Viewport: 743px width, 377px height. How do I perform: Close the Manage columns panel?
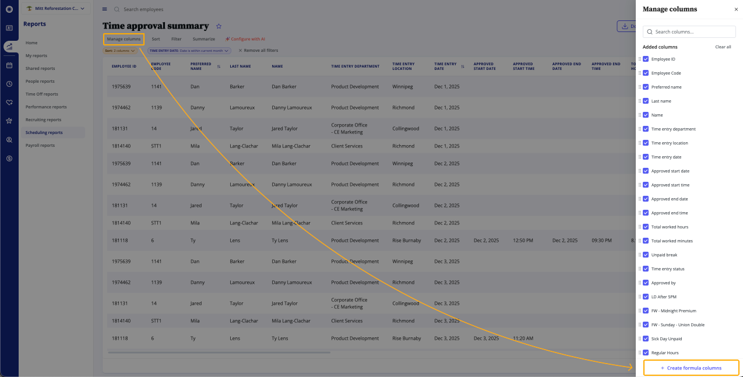point(736,9)
